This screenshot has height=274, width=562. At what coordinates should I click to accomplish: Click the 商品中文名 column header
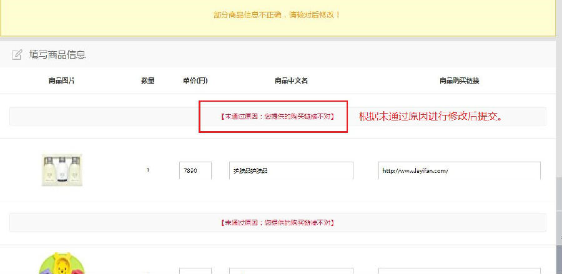coord(291,81)
